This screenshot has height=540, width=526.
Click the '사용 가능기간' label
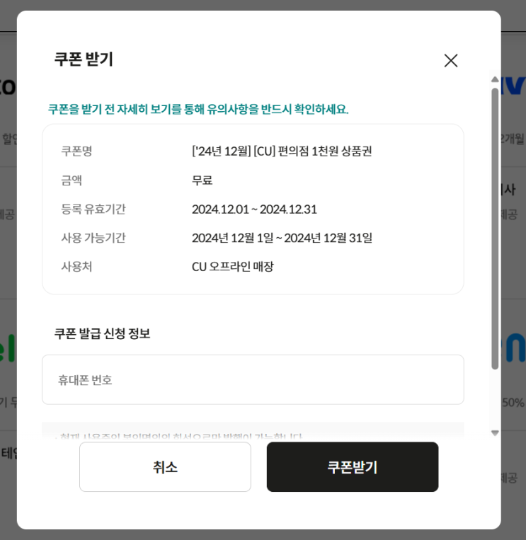[93, 238]
